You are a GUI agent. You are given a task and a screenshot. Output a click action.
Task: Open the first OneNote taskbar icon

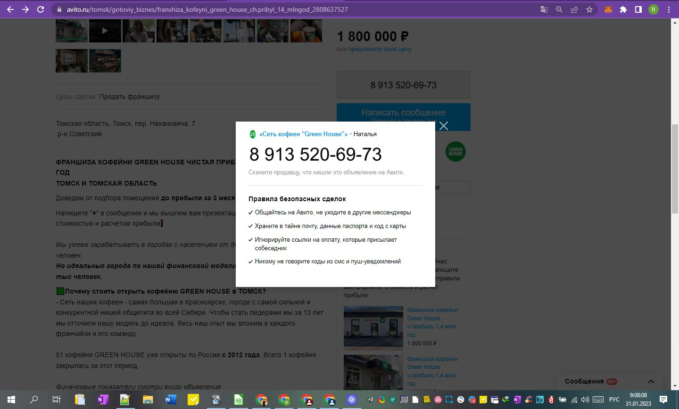pyautogui.click(x=102, y=400)
